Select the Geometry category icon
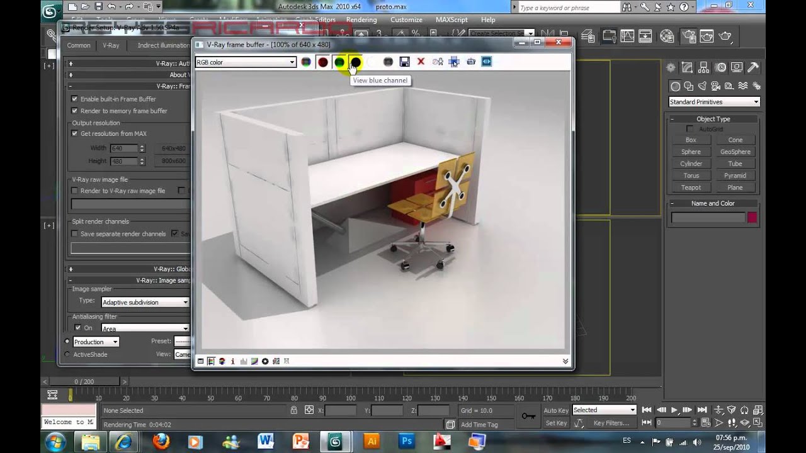The width and height of the screenshot is (806, 453). point(676,86)
